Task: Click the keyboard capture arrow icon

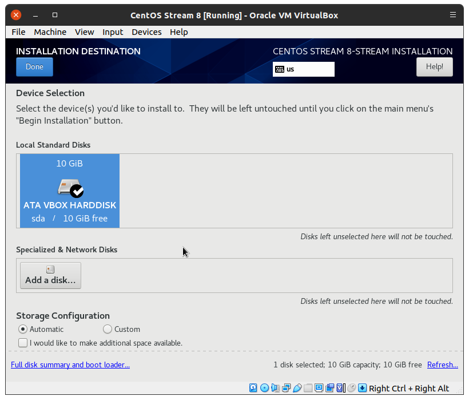Action: coord(362,388)
